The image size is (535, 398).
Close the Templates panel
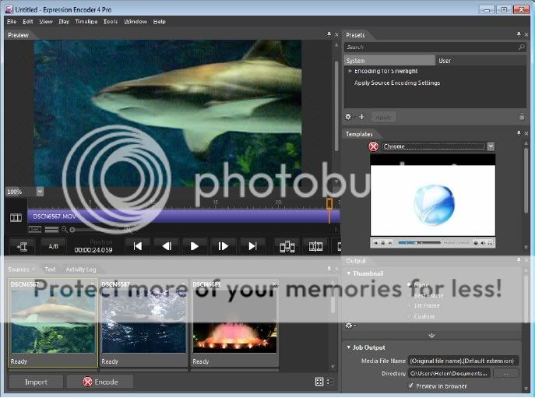tap(526, 133)
